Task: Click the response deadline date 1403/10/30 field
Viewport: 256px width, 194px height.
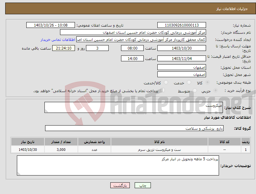Action: click(x=182, y=48)
